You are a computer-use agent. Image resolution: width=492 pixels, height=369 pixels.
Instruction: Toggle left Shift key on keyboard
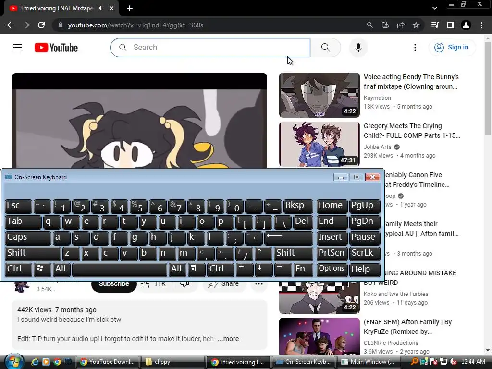(x=33, y=254)
